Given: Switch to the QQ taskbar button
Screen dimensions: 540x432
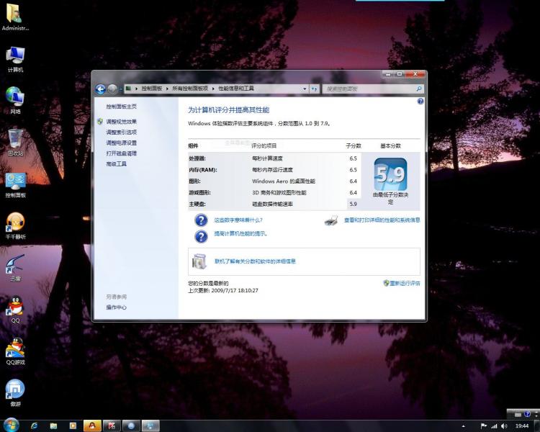Looking at the screenshot, I should point(92,426).
